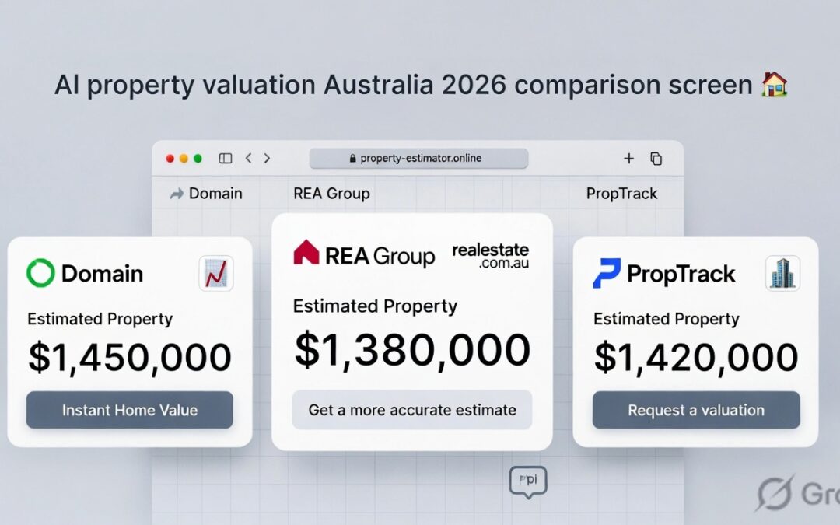The image size is (840, 525).
Task: Click the browser back arrow
Action: (x=248, y=158)
